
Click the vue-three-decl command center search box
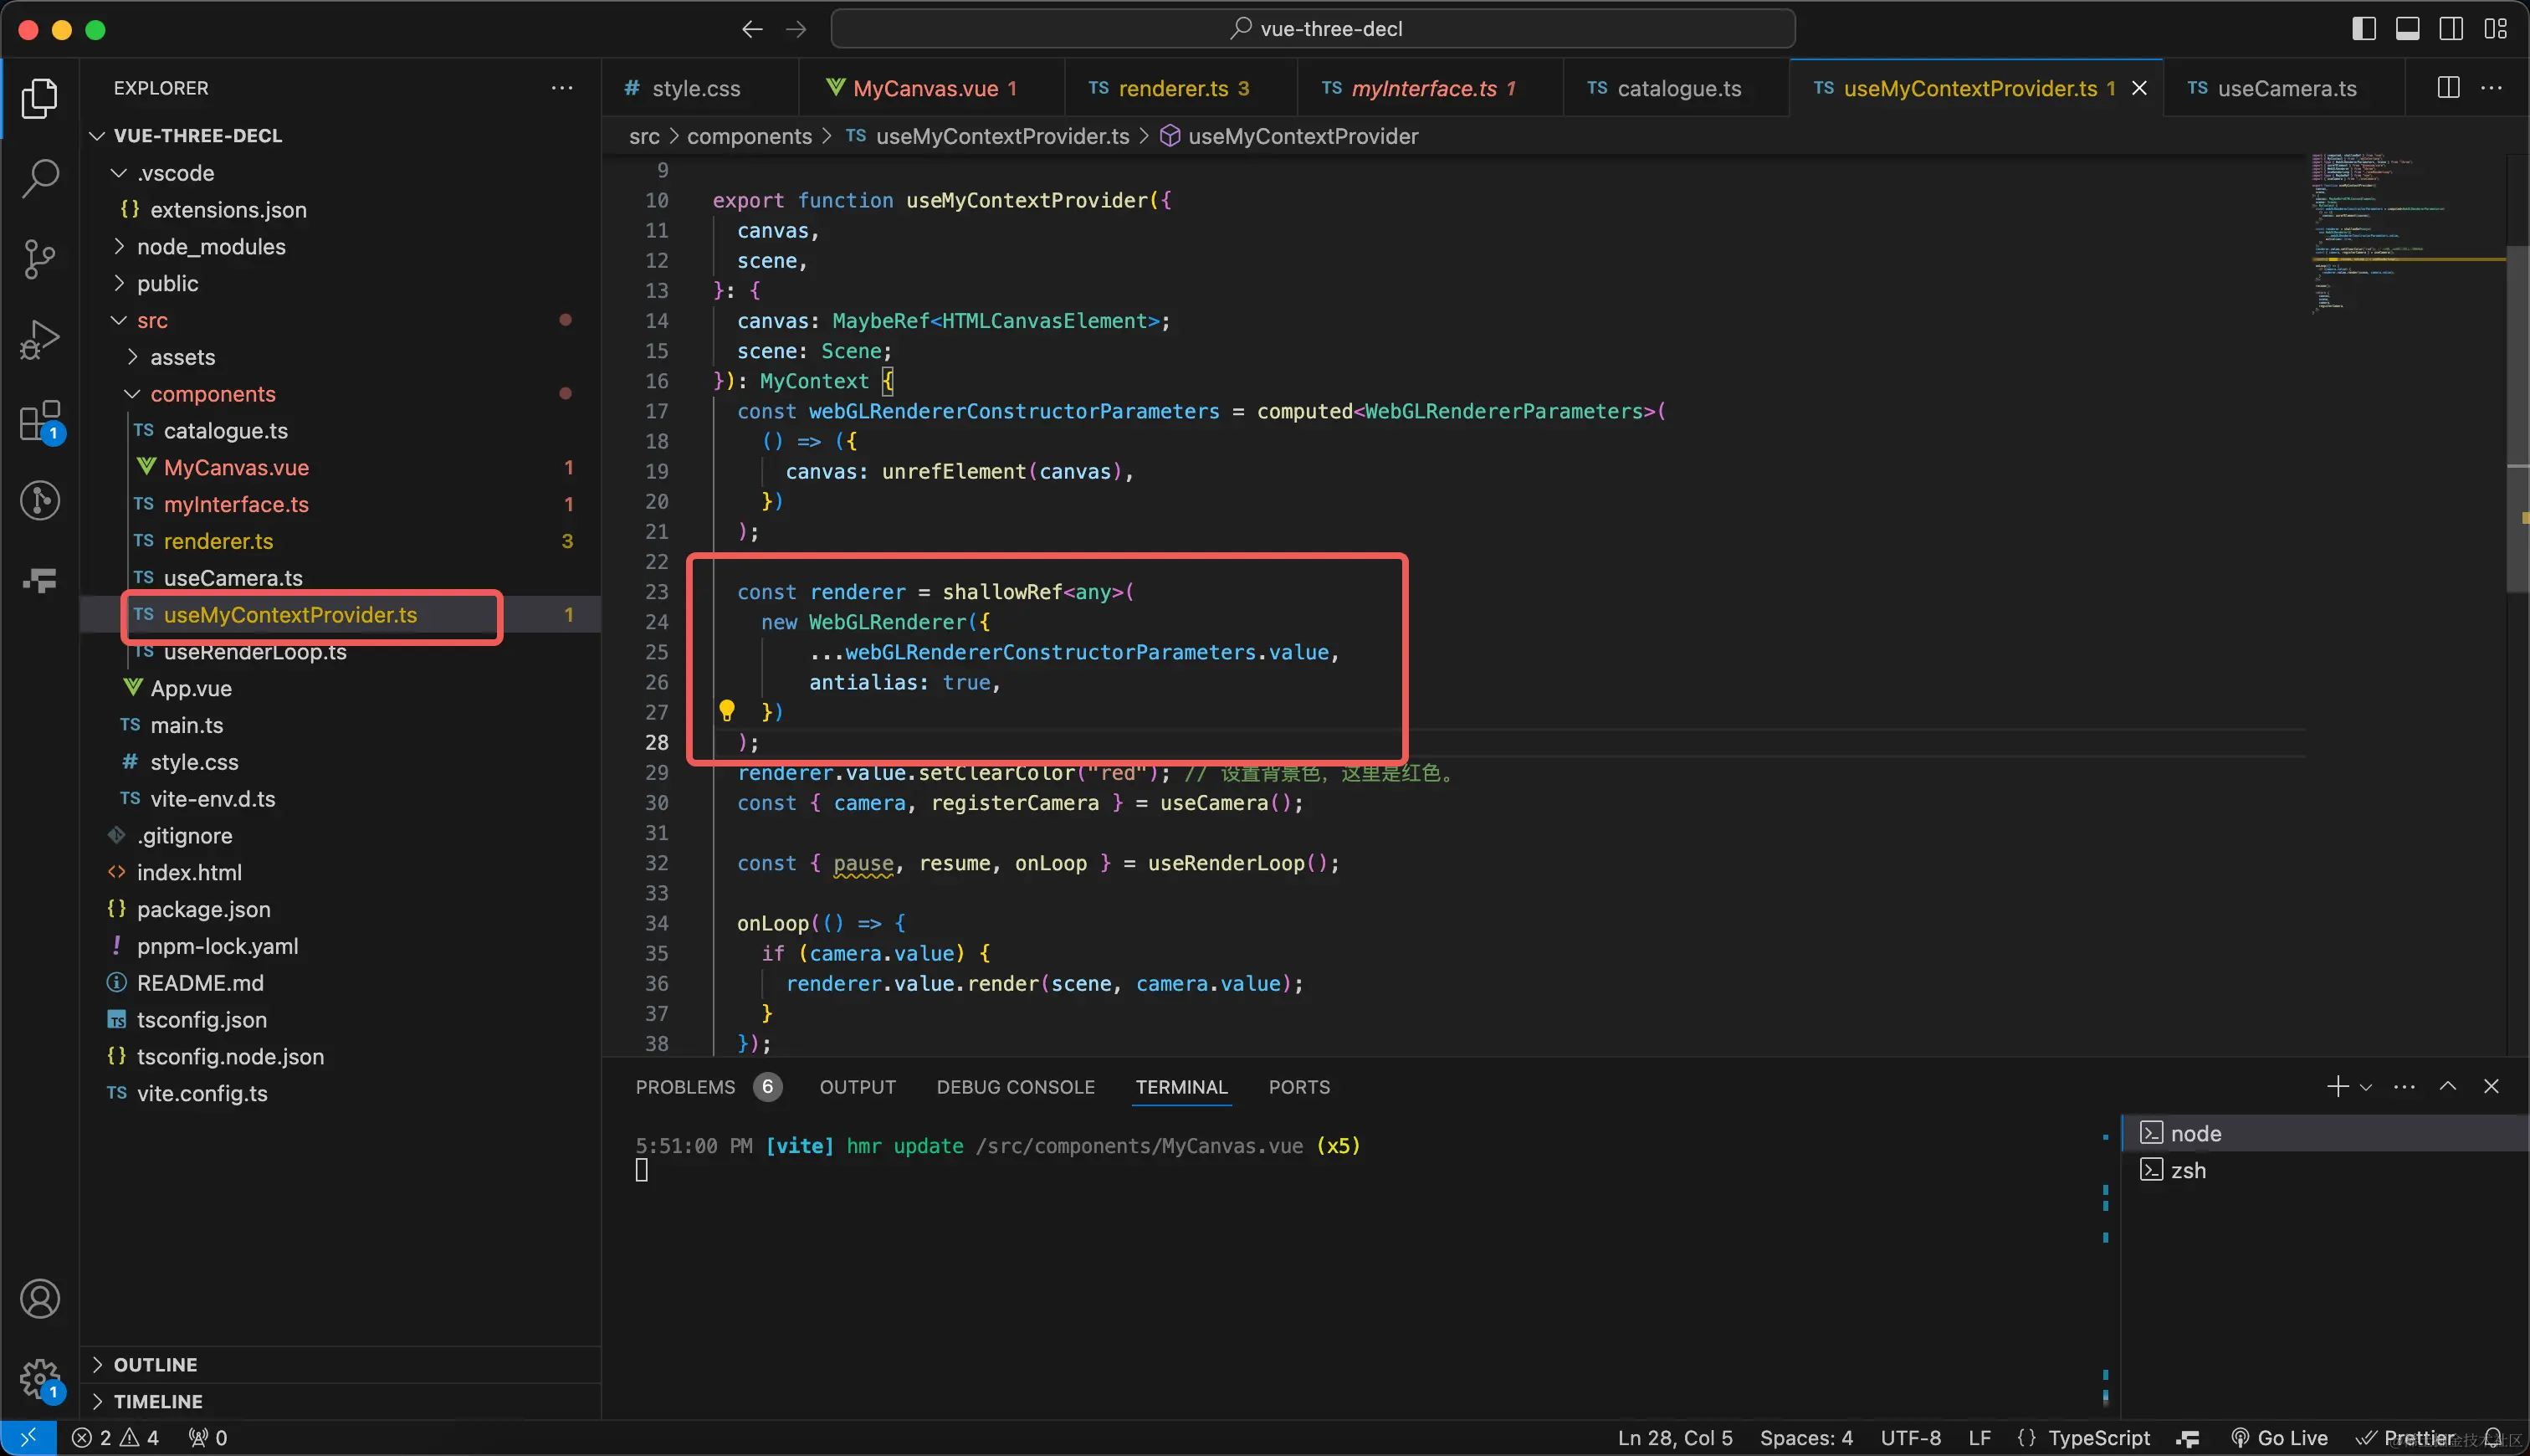(1313, 29)
